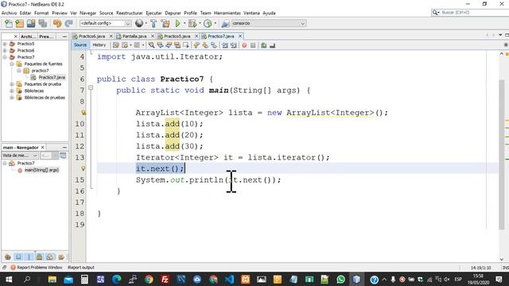Click the Find Previous Occurrence icon
Viewport: 509px width, 286px height.
click(x=160, y=45)
